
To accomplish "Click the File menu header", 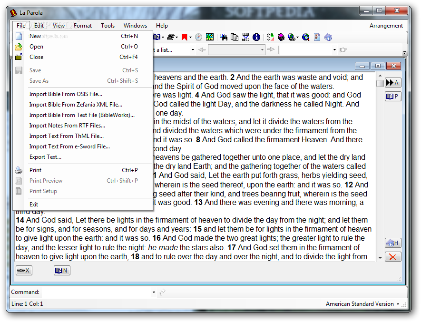I will click(x=20, y=26).
